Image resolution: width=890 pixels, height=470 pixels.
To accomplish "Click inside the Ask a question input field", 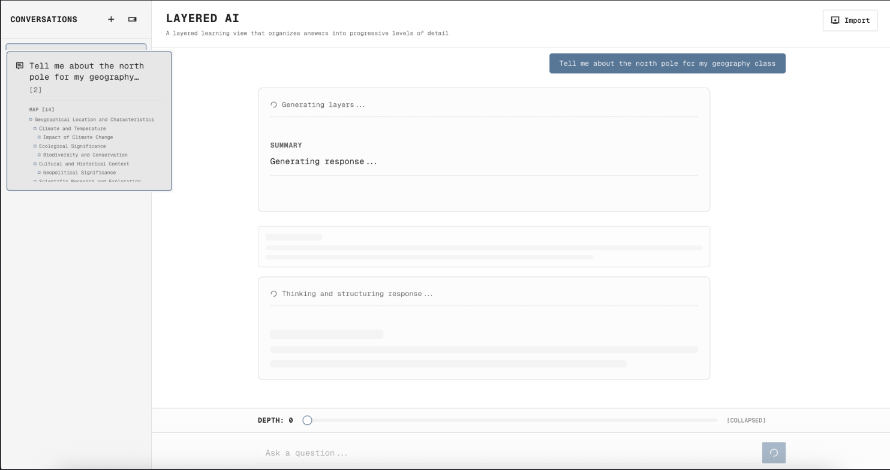I will [x=420, y=453].
